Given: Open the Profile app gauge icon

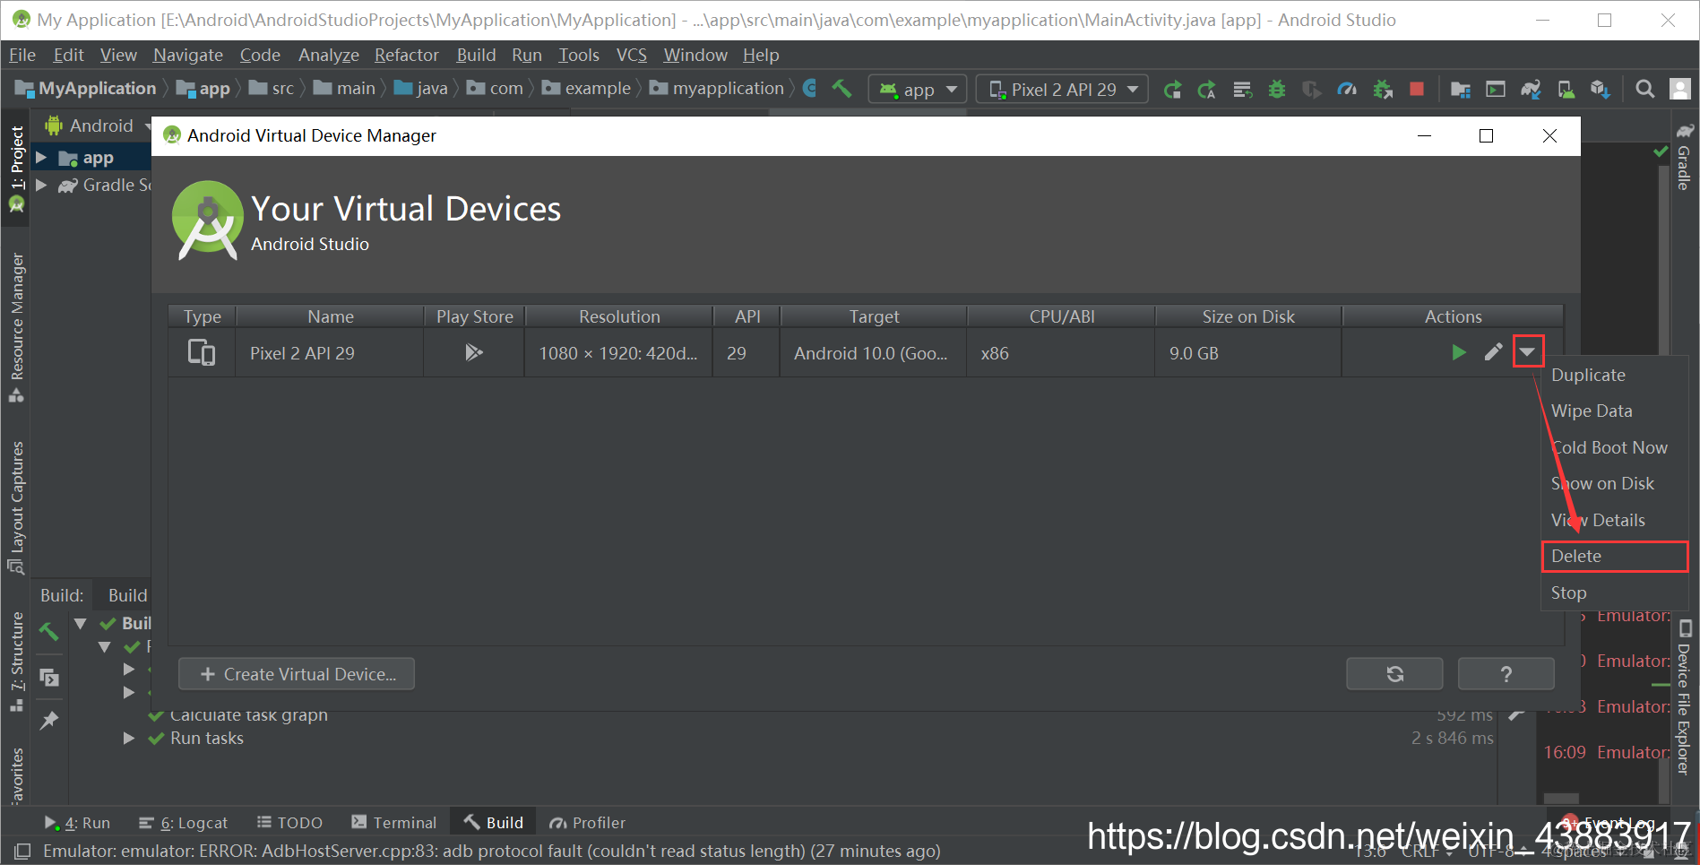Looking at the screenshot, I should (x=1347, y=89).
